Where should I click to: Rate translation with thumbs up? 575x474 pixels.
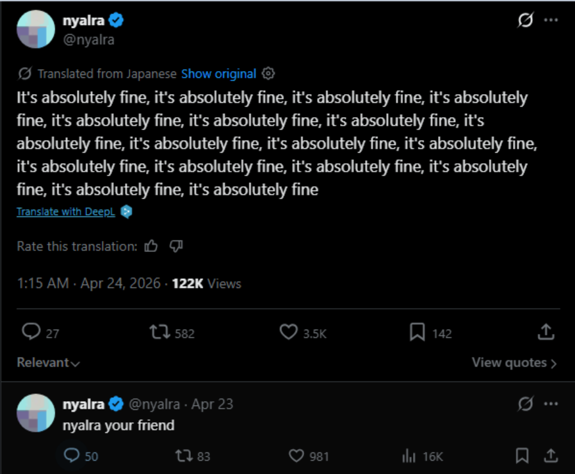[x=151, y=246]
